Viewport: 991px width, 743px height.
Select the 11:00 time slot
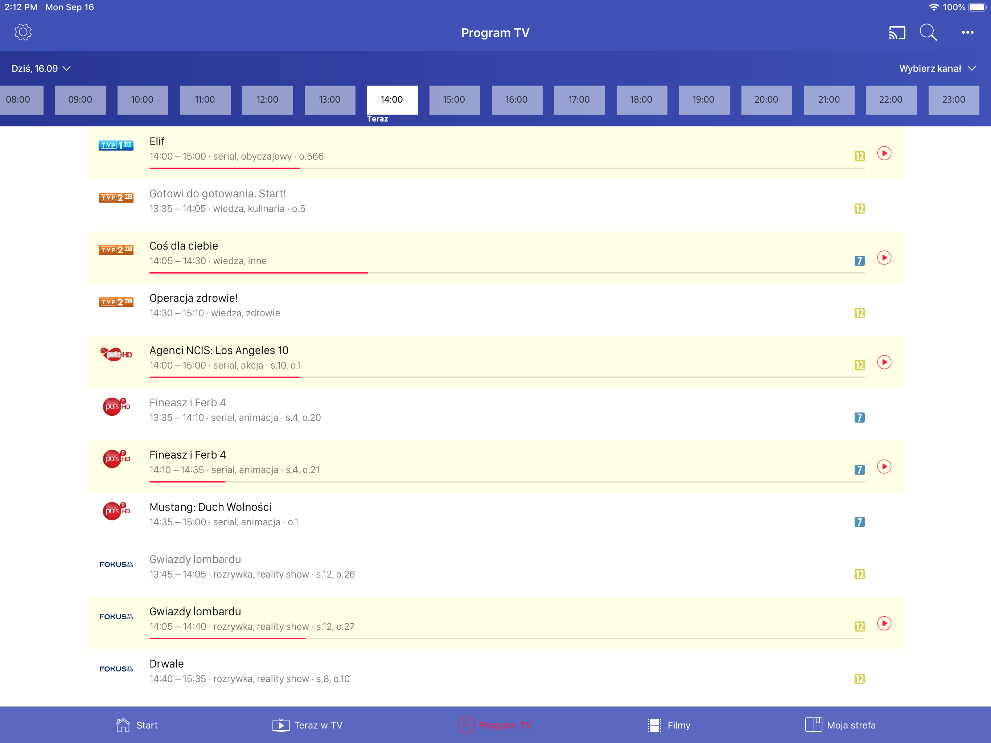(x=205, y=99)
